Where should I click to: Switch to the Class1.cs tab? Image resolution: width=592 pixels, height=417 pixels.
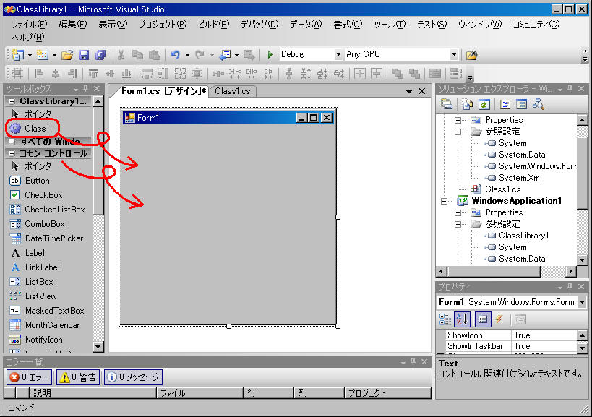point(232,91)
